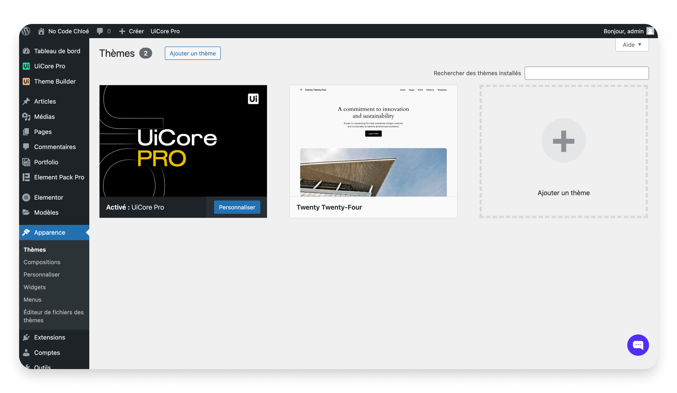Open the site home icon in admin bar
The width and height of the screenshot is (677, 393).
(x=41, y=31)
